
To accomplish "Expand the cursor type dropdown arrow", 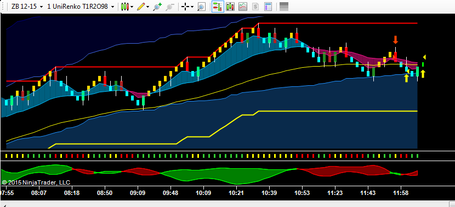I will [192, 7].
